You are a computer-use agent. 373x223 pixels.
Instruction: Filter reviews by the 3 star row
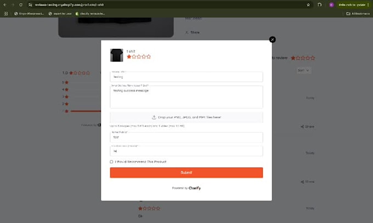click(81, 97)
